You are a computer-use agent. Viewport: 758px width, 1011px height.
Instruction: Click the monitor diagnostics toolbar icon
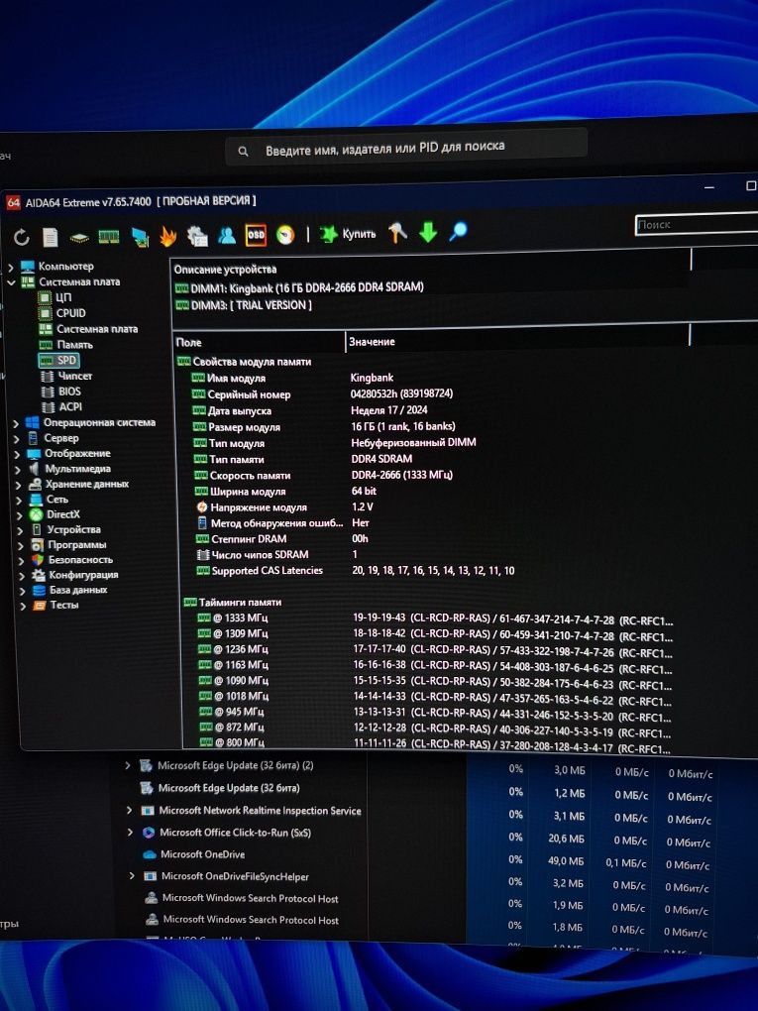pyautogui.click(x=140, y=237)
